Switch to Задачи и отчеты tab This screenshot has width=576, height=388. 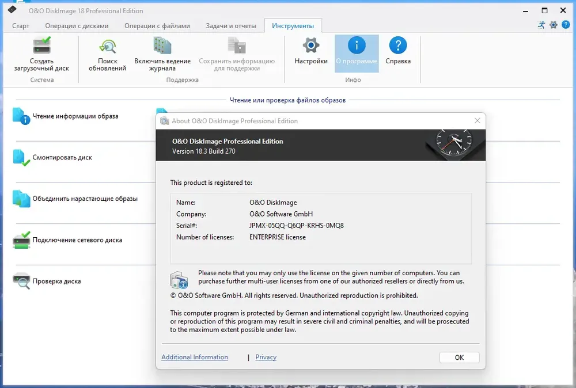point(231,26)
